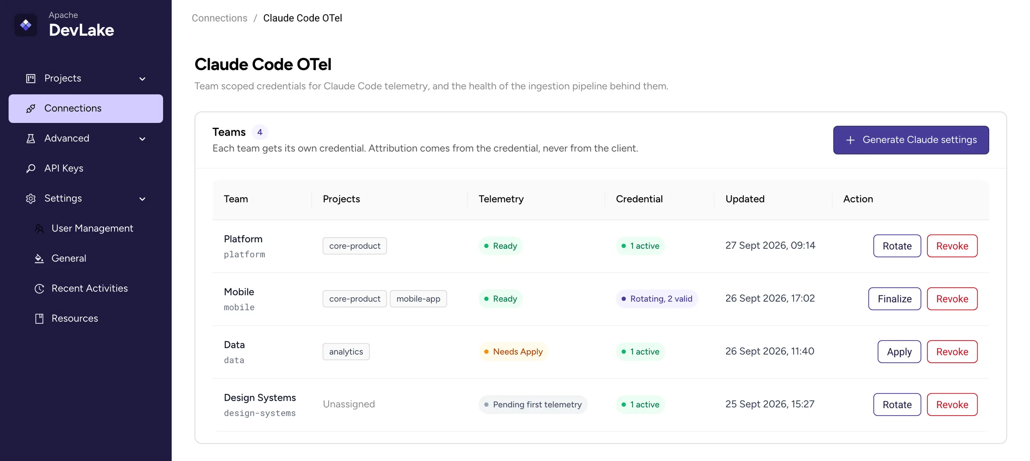Open API Keys page

click(x=86, y=169)
